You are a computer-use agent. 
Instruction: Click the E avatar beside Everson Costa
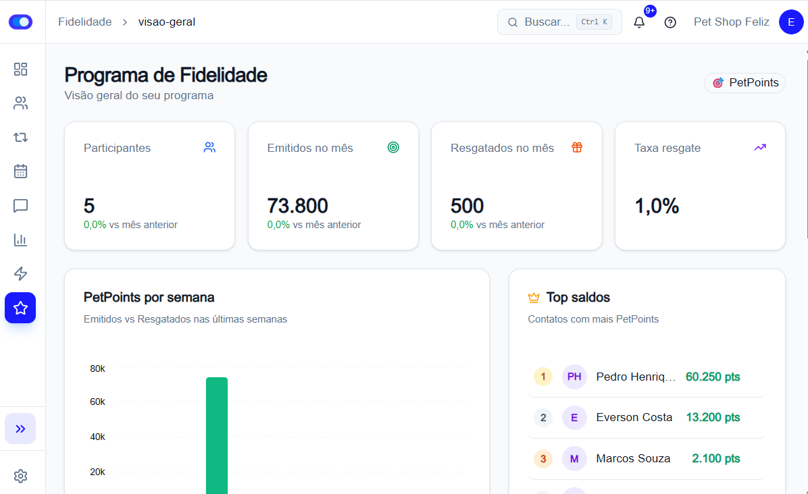(574, 417)
